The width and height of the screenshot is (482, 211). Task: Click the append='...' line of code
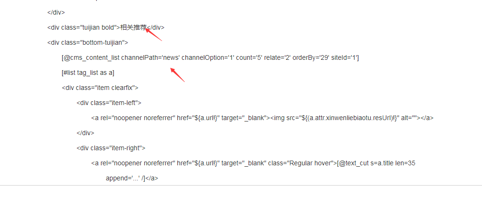point(131,178)
